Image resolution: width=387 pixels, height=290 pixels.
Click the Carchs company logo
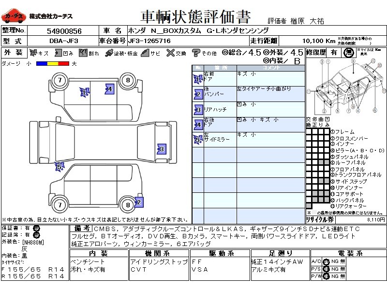pos(14,16)
